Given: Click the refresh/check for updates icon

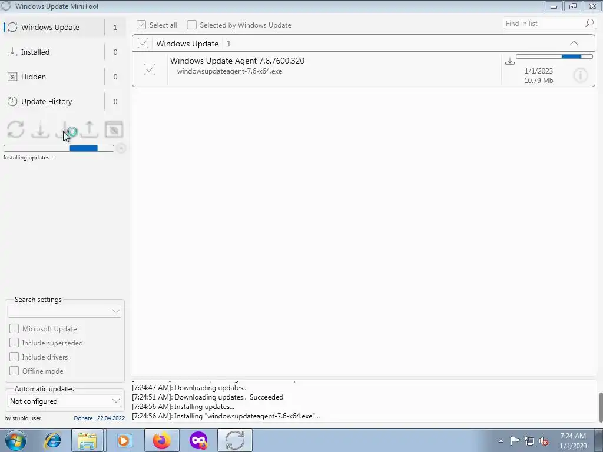Looking at the screenshot, I should tap(16, 129).
